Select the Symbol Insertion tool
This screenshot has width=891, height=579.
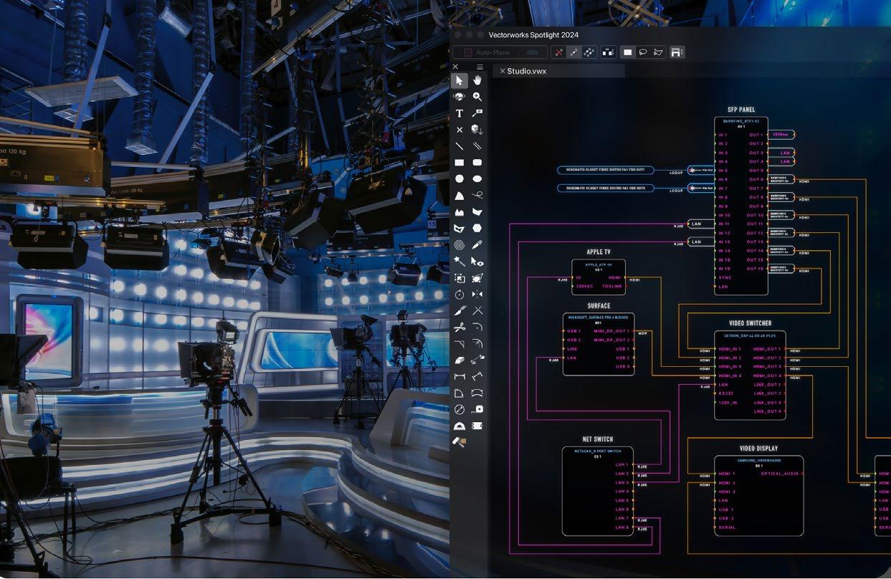click(x=477, y=130)
